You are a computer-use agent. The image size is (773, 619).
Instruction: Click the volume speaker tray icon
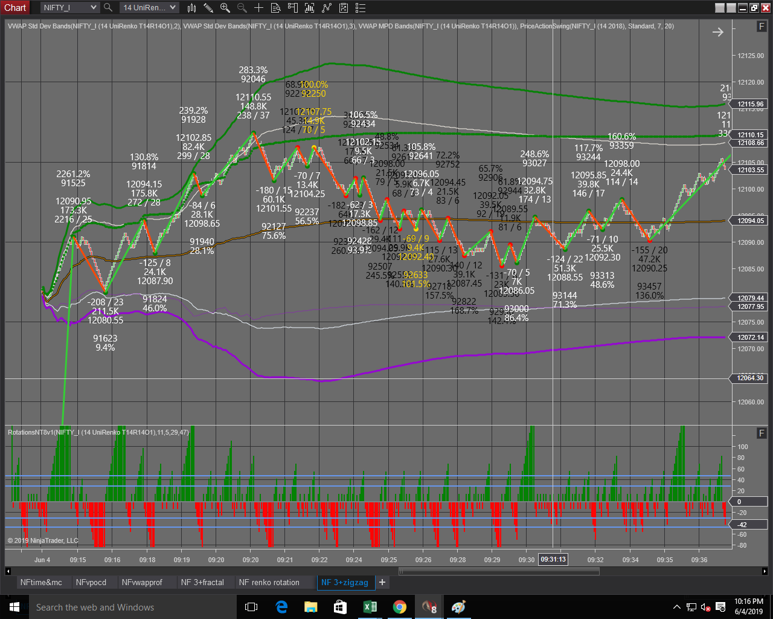(705, 607)
